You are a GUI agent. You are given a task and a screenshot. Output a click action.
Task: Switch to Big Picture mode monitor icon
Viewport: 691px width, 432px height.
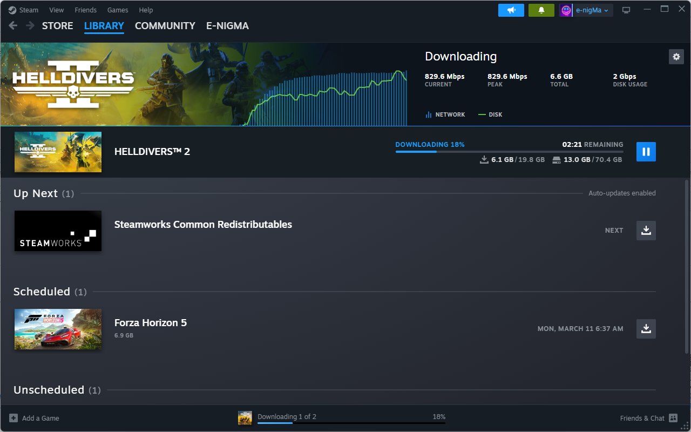[626, 10]
